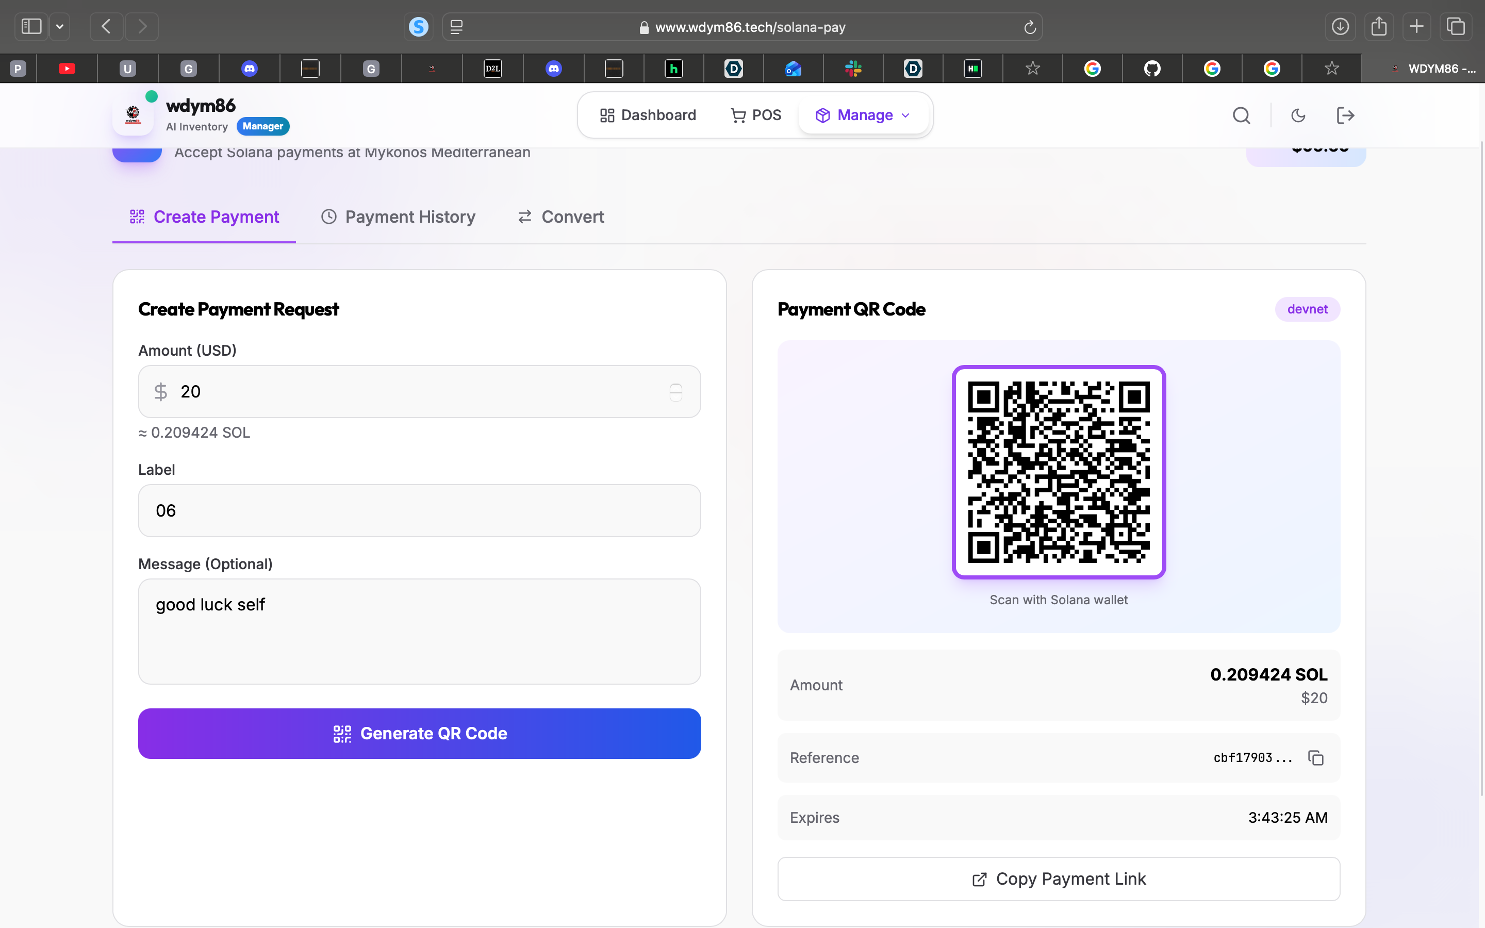The width and height of the screenshot is (1485, 928).
Task: Toggle dark mode moon icon
Action: [1298, 115]
